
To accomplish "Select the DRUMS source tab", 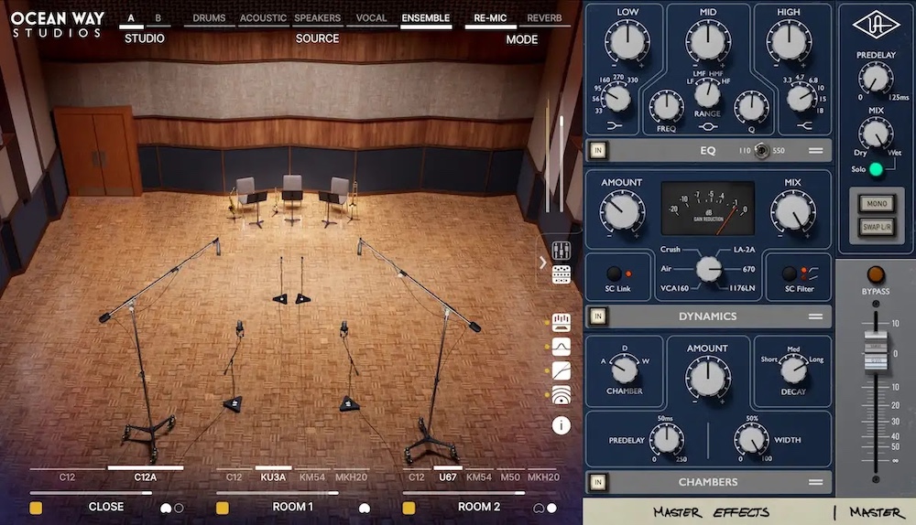I will click(209, 18).
